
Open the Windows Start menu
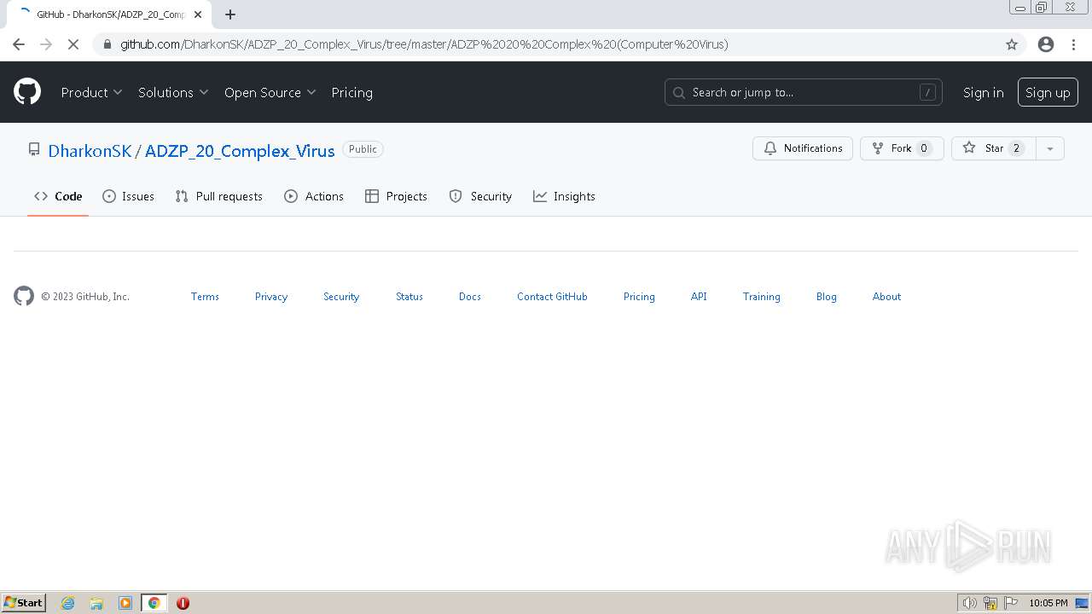(x=23, y=603)
